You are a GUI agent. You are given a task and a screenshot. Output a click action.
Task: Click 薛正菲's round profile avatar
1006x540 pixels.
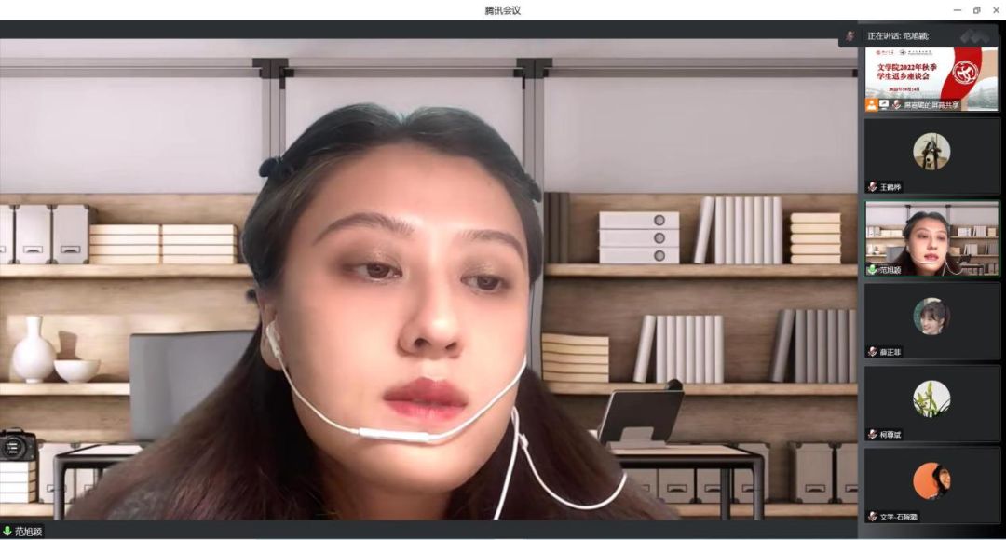point(931,316)
